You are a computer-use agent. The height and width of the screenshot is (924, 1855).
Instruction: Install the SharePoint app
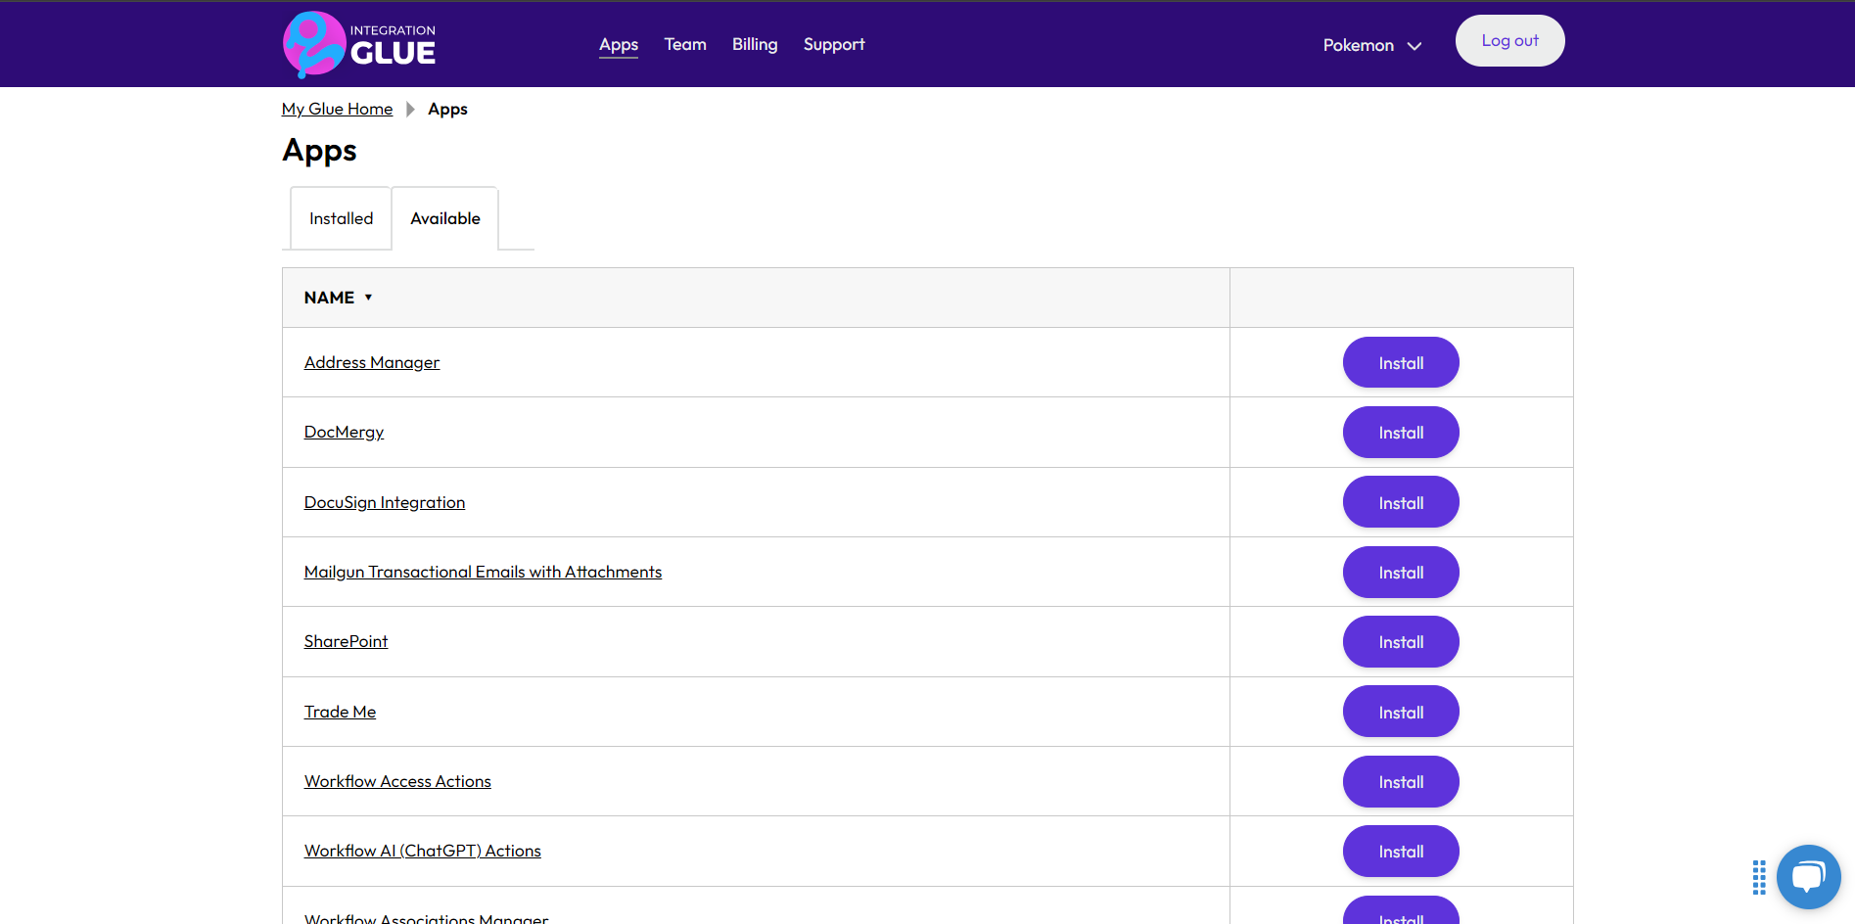1400,641
